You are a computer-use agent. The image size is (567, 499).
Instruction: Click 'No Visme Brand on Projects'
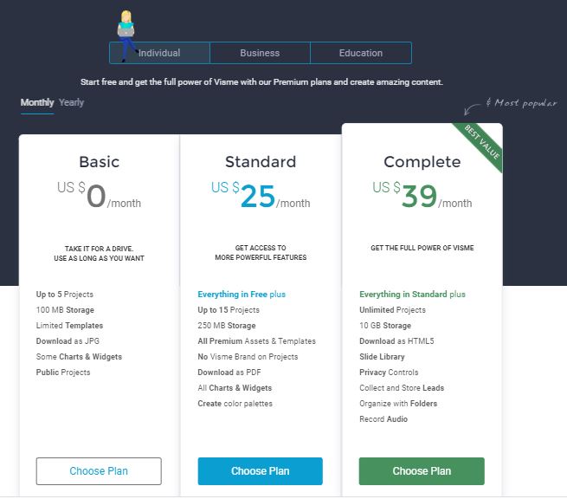pos(248,356)
